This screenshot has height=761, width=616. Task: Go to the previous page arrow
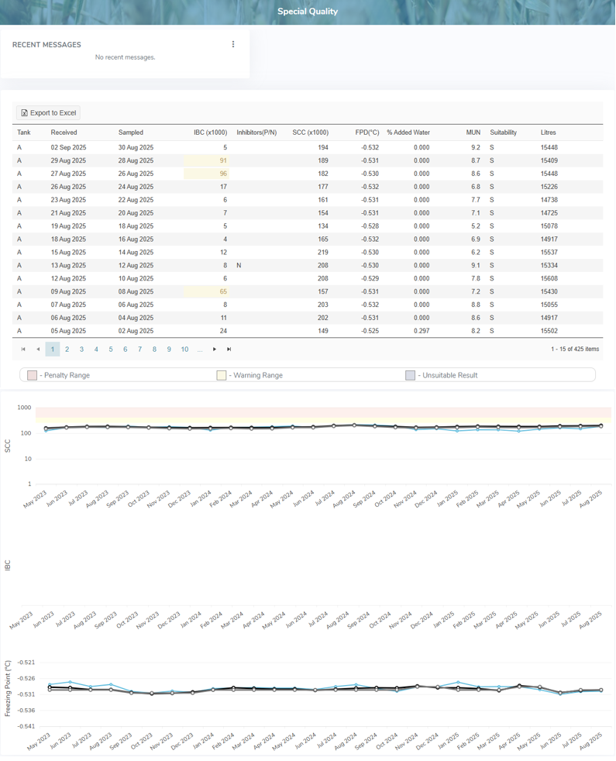coord(38,350)
